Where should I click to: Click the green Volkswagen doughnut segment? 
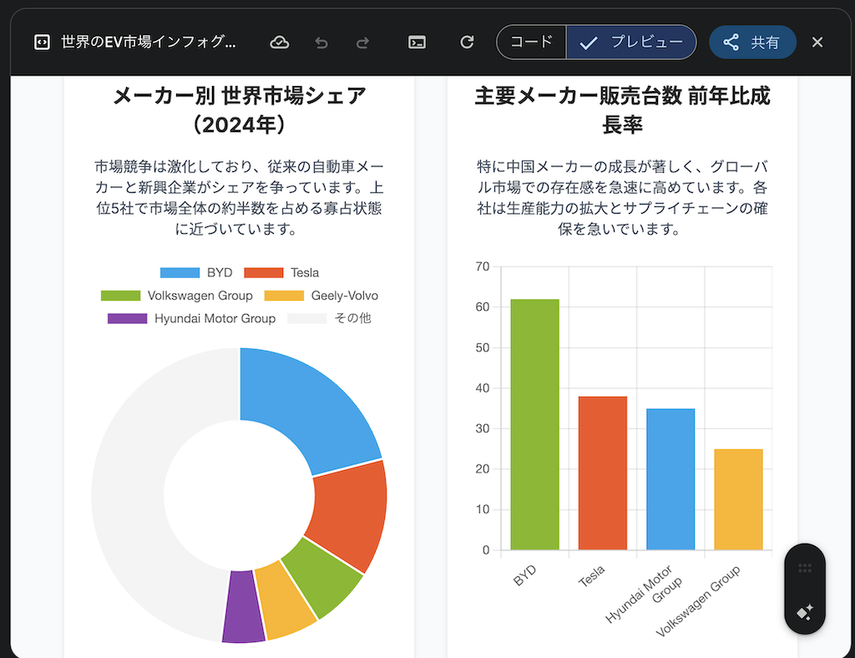click(x=325, y=578)
